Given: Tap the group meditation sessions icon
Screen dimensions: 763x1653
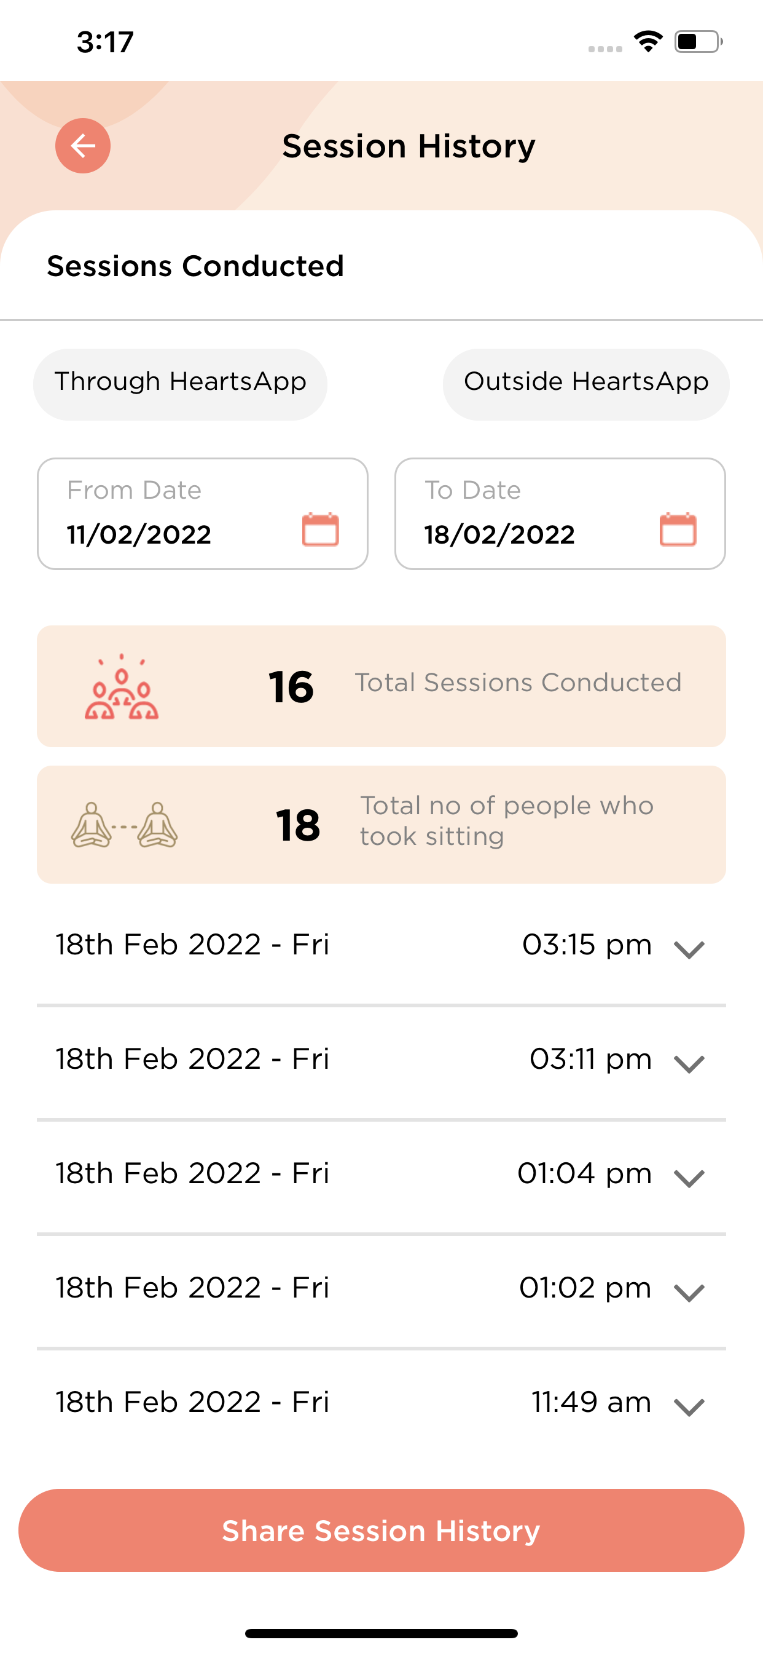Looking at the screenshot, I should point(121,688).
